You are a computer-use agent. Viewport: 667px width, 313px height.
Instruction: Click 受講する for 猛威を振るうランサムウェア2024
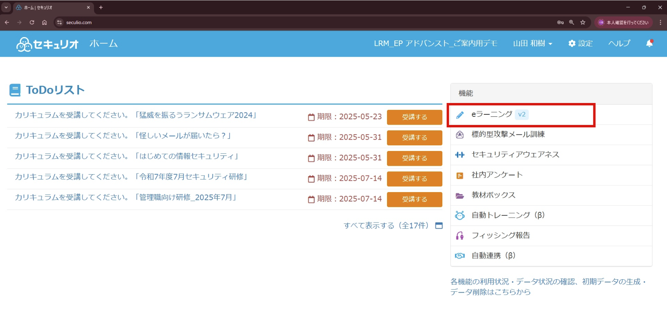point(414,117)
